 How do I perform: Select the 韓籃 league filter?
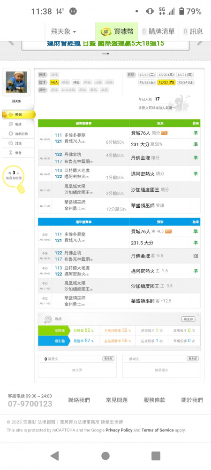(76, 82)
